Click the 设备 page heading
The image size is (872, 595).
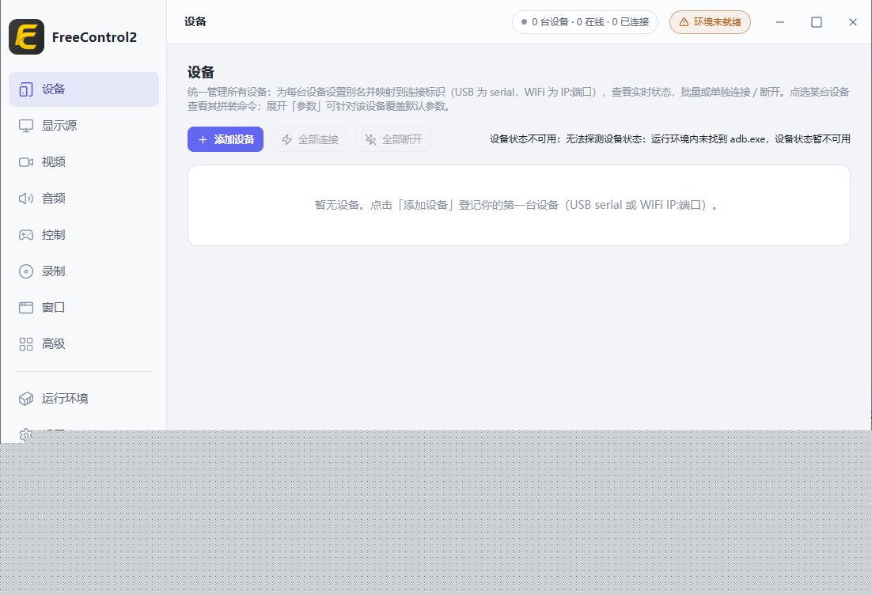[201, 72]
